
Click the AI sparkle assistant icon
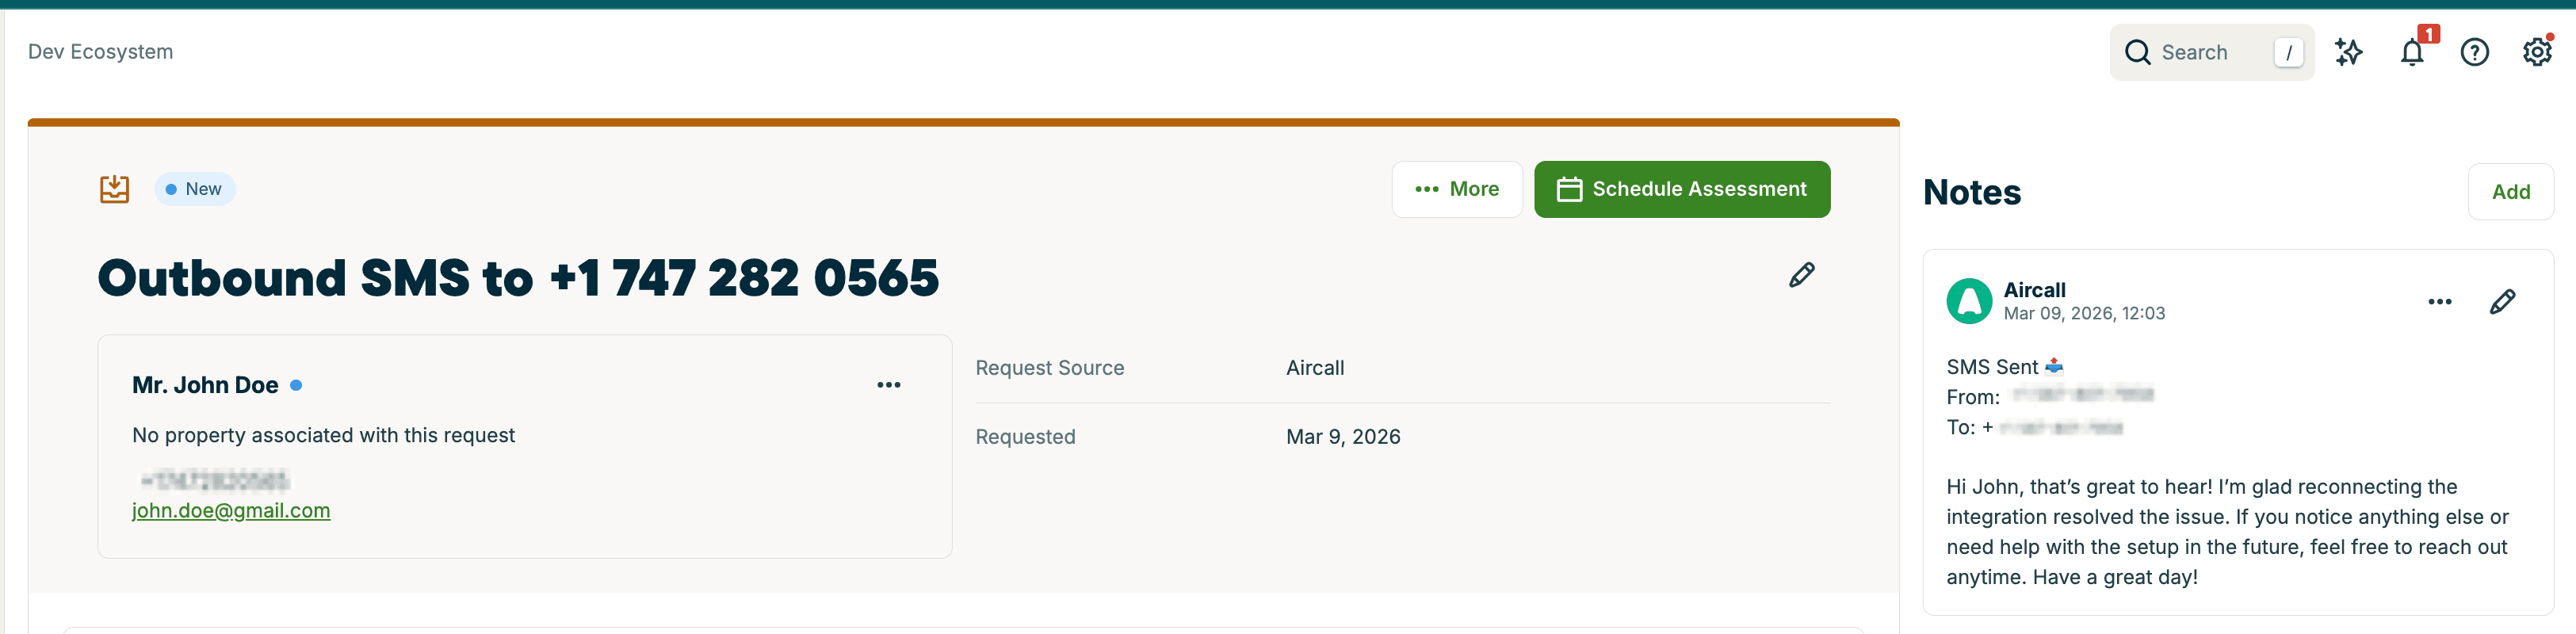pyautogui.click(x=2348, y=52)
